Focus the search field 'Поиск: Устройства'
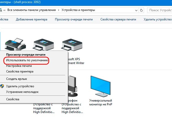Image resolution: width=172 pixels, height=124 pixels. (160, 10)
